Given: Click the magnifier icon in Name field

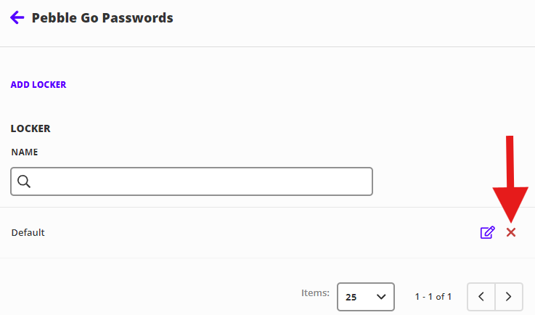Looking at the screenshot, I should [24, 181].
